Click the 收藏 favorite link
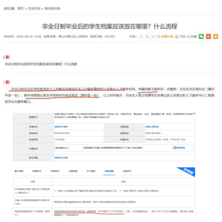 (194, 36)
